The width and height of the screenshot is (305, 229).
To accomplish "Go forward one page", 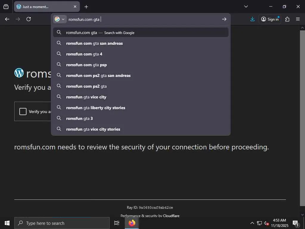I will coord(18,19).
